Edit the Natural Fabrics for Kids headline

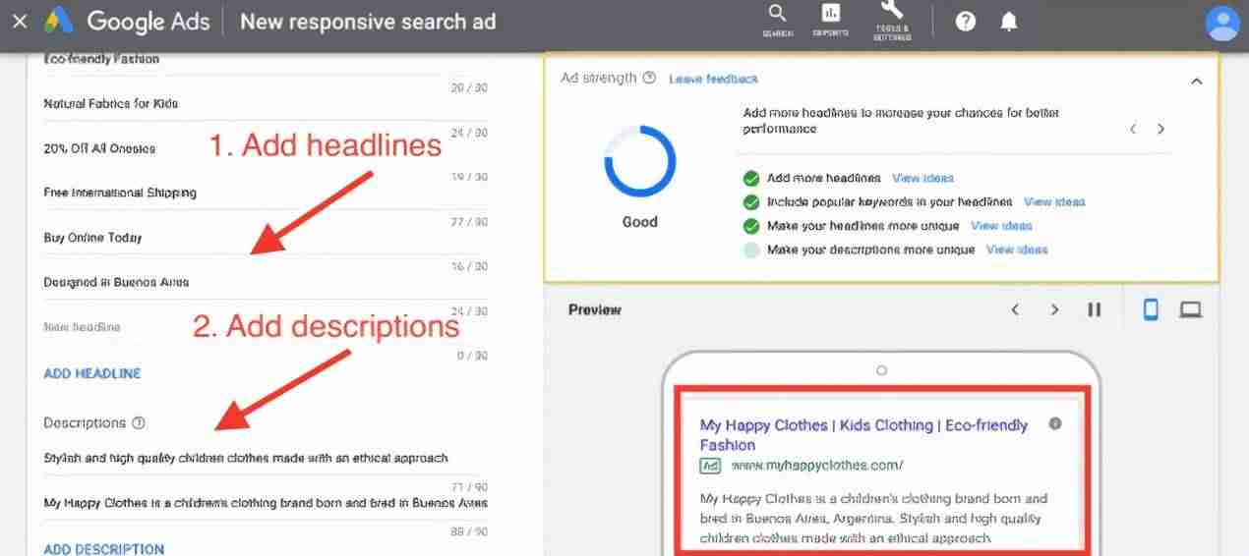266,103
